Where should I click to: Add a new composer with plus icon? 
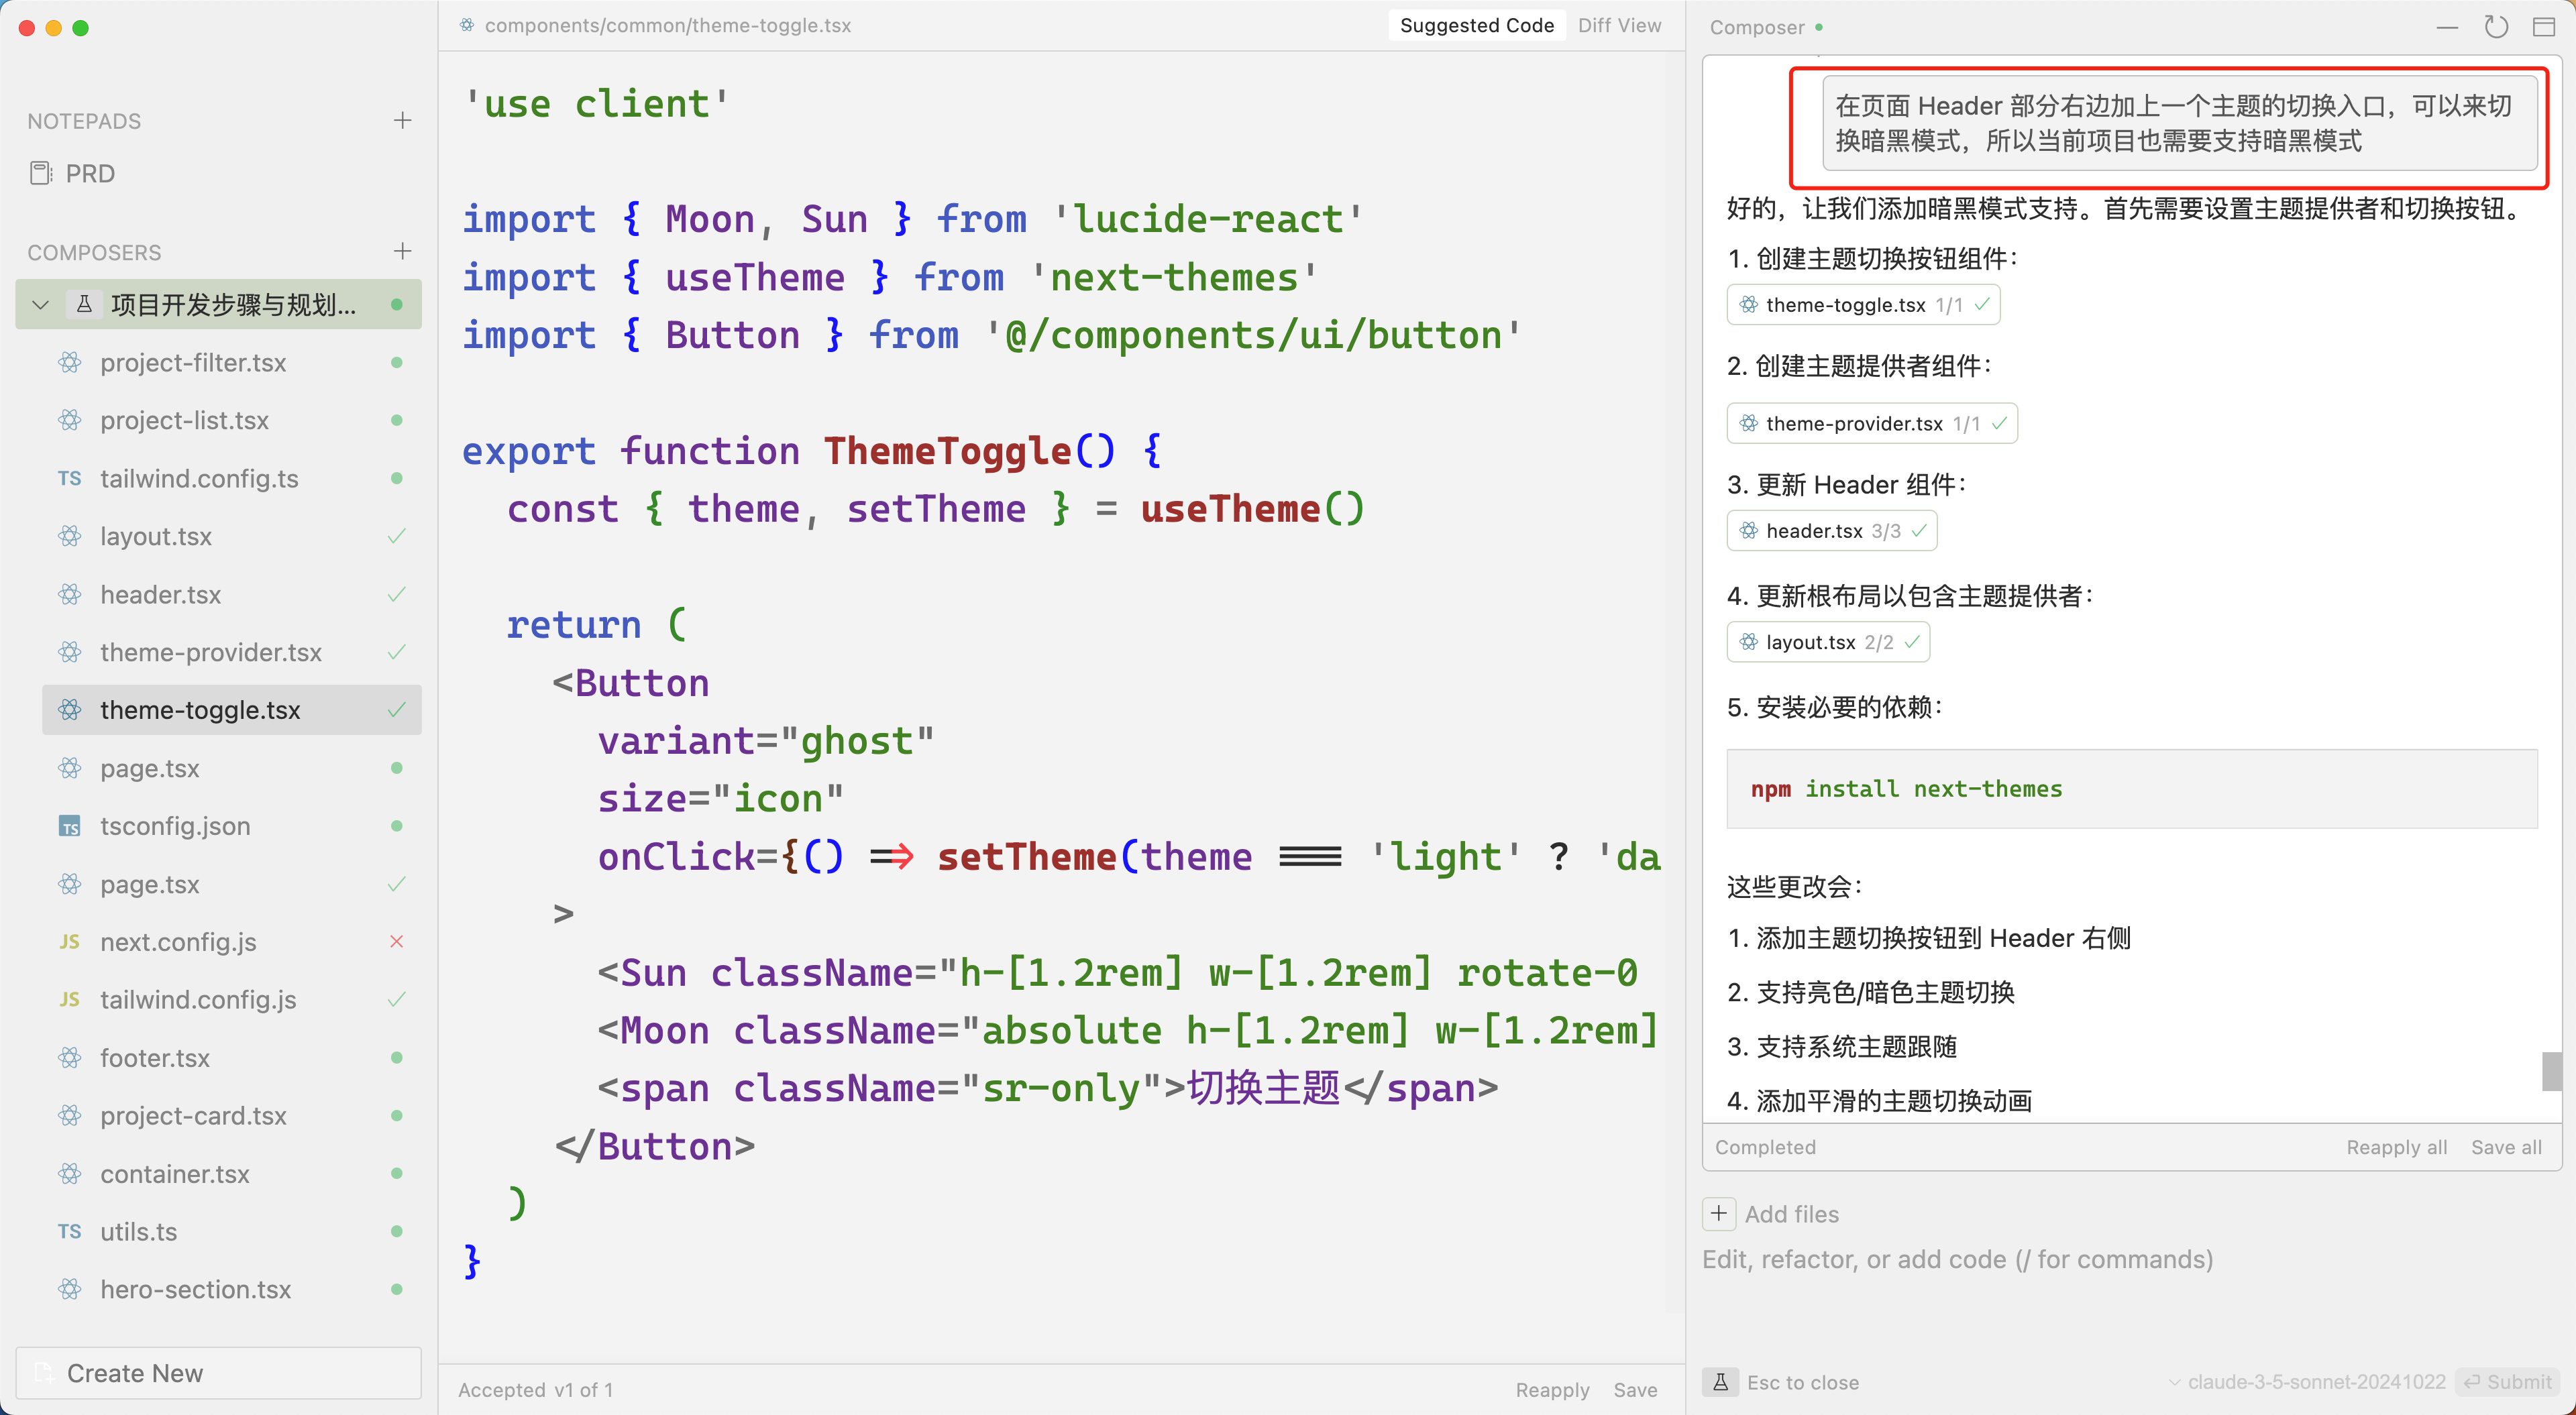point(402,251)
